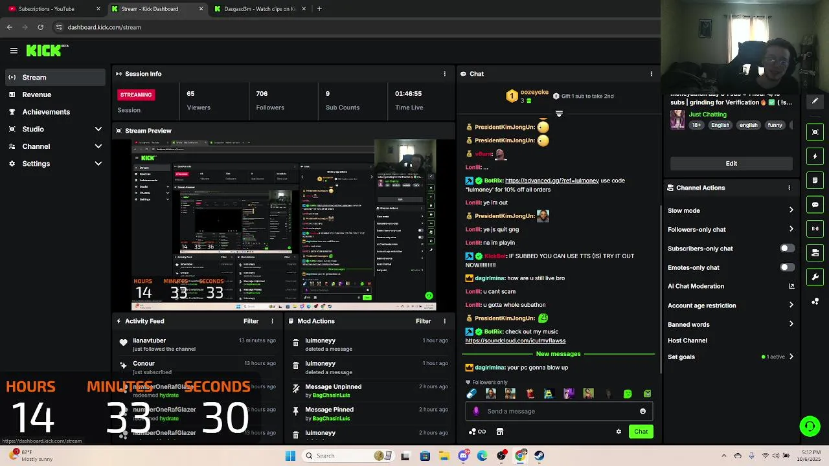Expand Account age restriction options
Image resolution: width=829 pixels, height=466 pixels.
(791, 305)
